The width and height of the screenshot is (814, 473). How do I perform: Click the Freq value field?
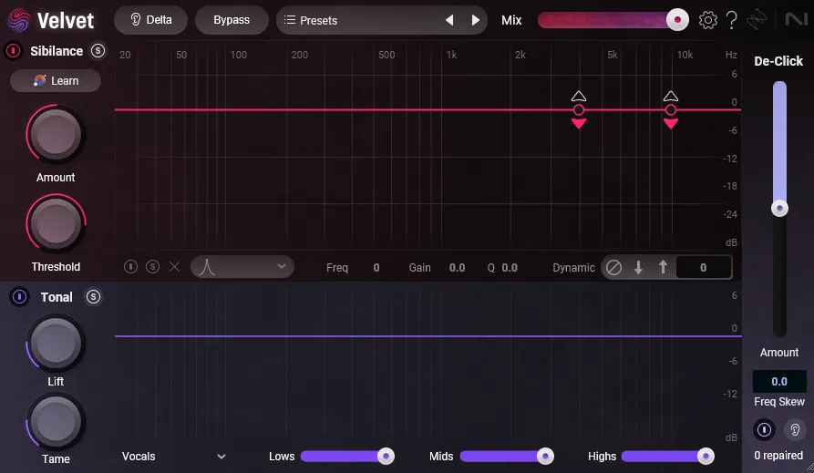376,268
